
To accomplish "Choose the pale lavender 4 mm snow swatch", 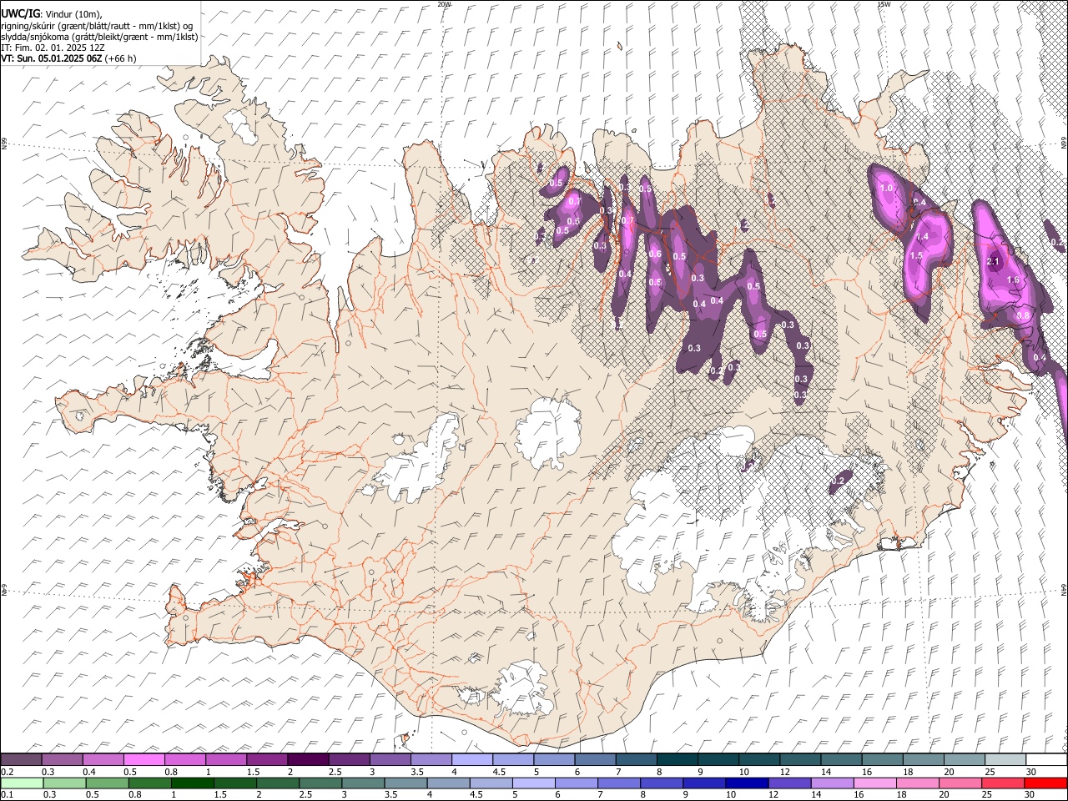I will [472, 760].
